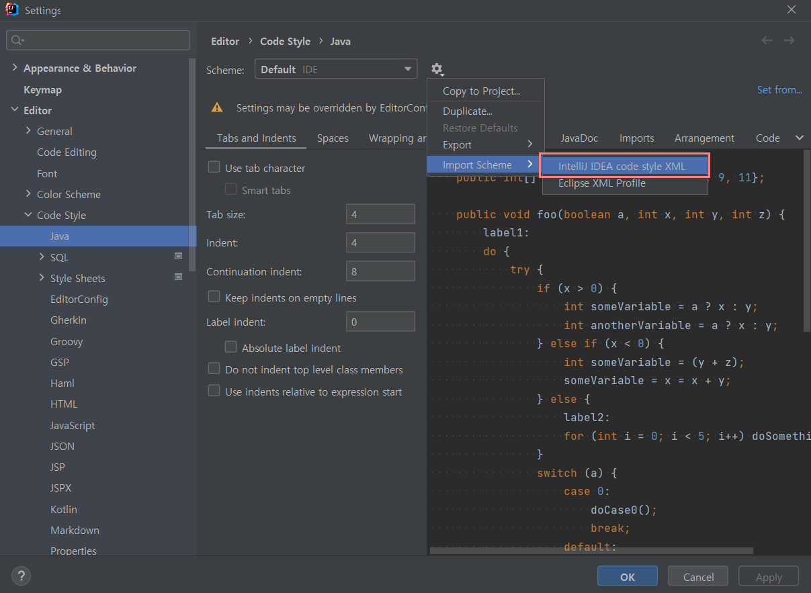
Task: Select EditorConfig in the tree
Action: [x=79, y=299]
